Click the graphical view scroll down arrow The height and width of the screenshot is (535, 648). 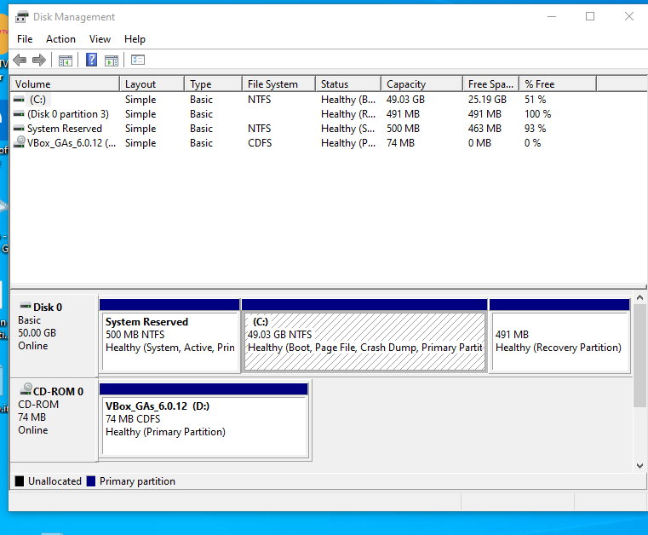point(639,465)
